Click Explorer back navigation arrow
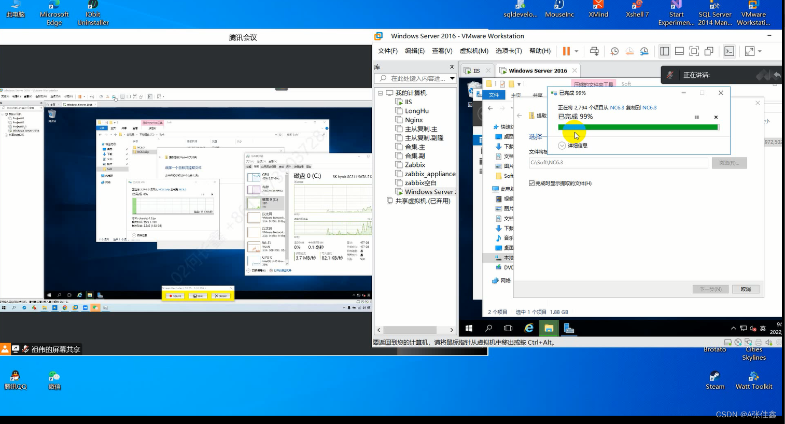 click(490, 108)
